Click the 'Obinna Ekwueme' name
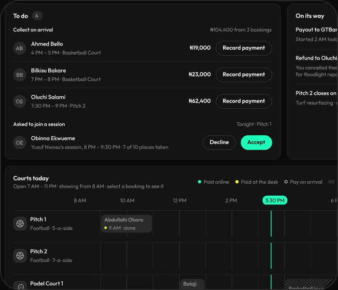Image resolution: width=338 pixels, height=290 pixels. coord(53,138)
